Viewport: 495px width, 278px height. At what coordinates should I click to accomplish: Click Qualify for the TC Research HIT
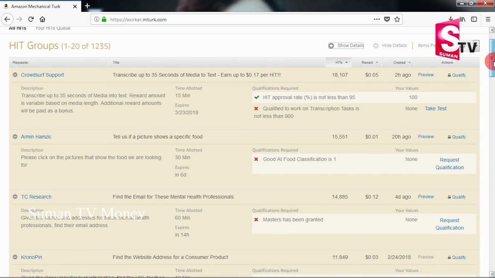tap(457, 197)
